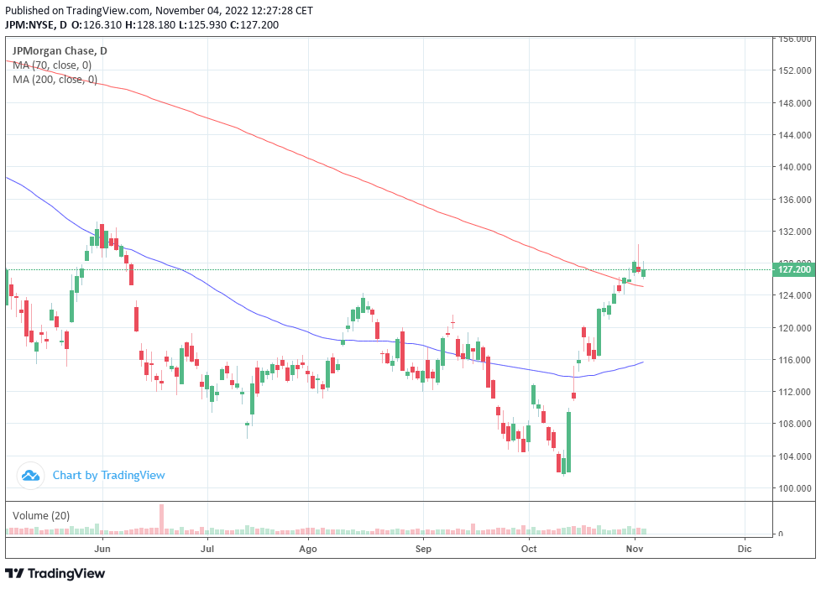Click the 144.000 price axis label
821x589 pixels.
[794, 135]
